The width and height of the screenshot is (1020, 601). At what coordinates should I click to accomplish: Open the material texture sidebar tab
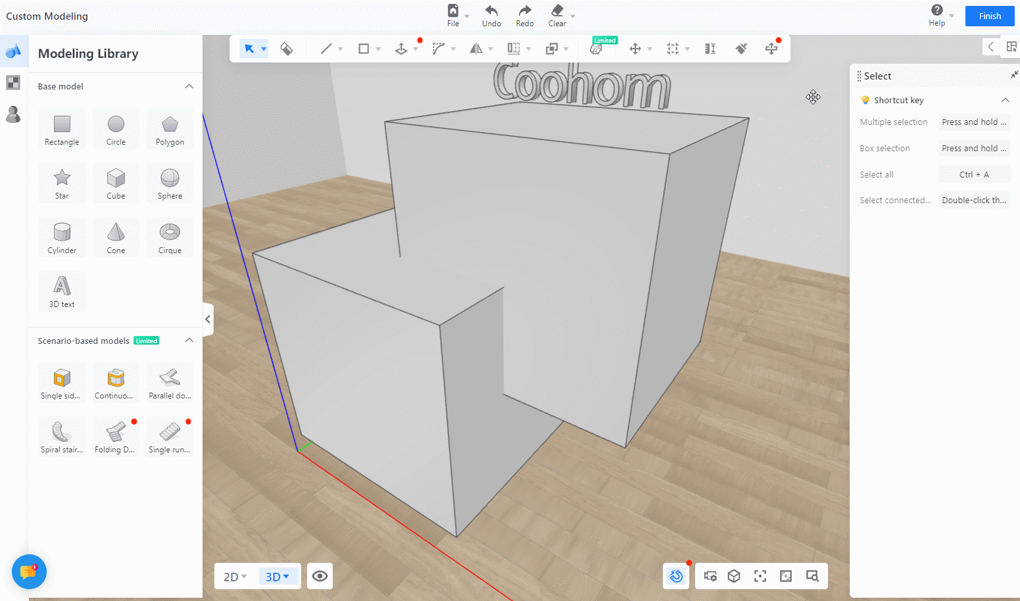[x=13, y=82]
